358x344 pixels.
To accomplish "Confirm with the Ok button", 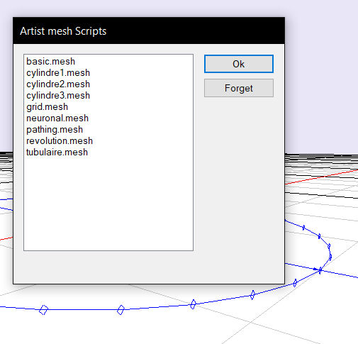I will 239,64.
